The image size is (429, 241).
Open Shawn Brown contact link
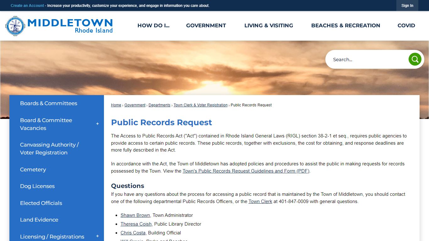(135, 215)
